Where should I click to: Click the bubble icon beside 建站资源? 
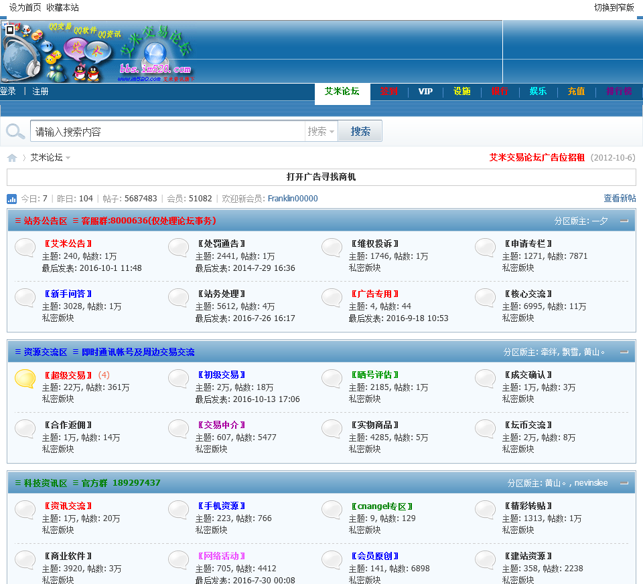coord(485,560)
